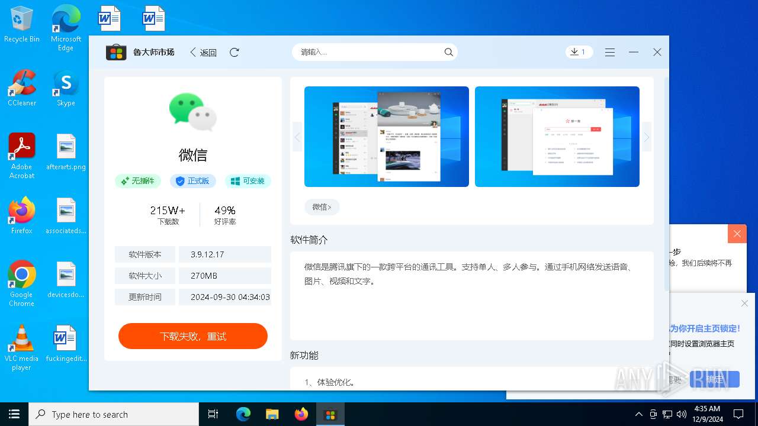This screenshot has width=758, height=426.
Task: Show next screenshot with right arrow
Action: coord(647,137)
